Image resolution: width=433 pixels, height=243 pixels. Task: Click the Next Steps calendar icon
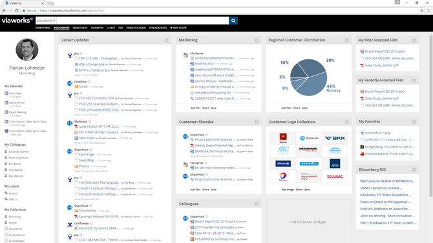tap(6, 93)
